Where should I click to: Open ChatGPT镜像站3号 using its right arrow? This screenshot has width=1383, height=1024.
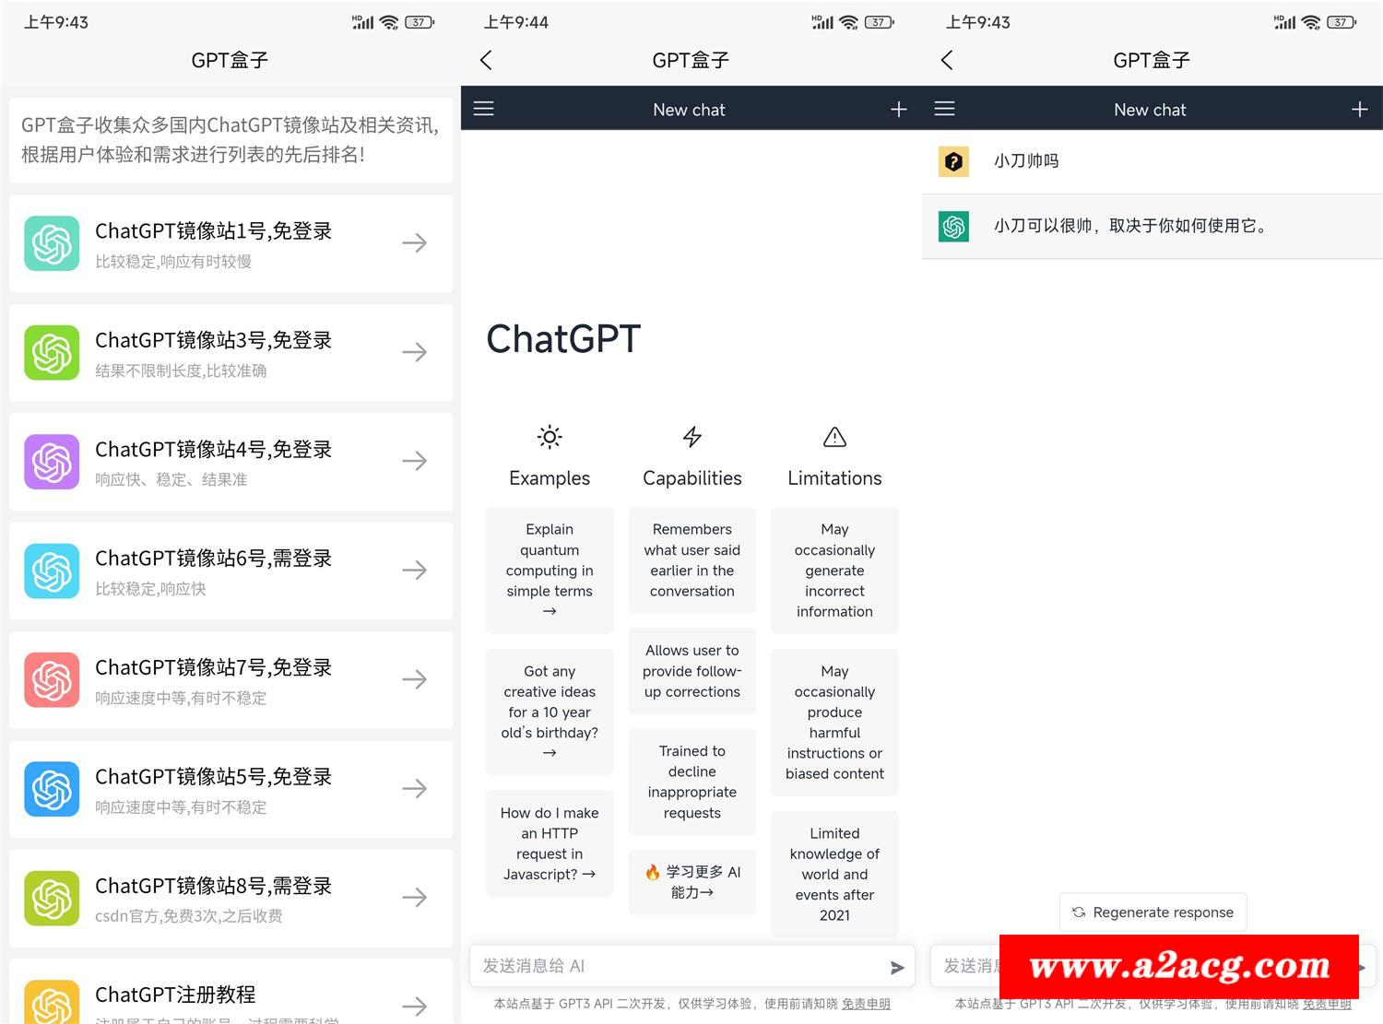(415, 352)
